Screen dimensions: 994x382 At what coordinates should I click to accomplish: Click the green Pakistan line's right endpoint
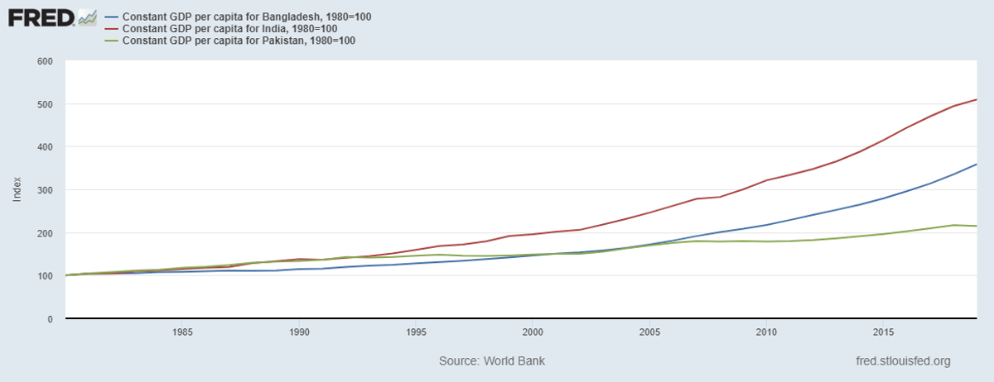[977, 226]
